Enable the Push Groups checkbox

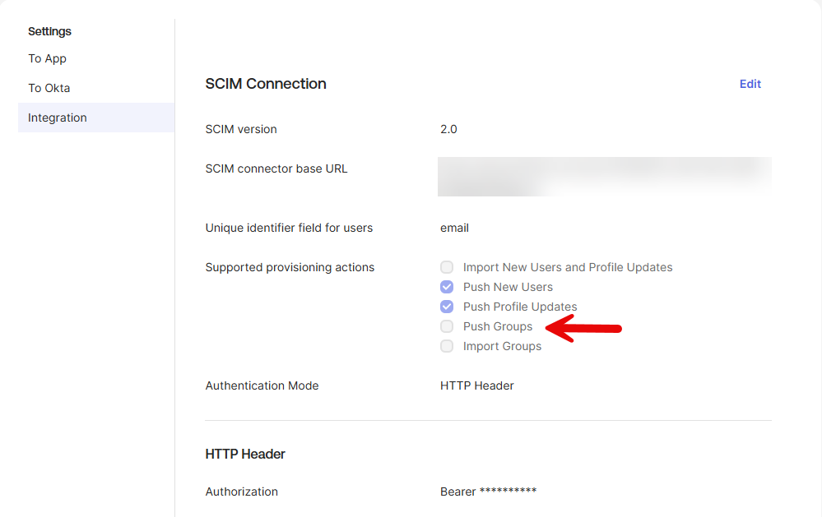(447, 326)
